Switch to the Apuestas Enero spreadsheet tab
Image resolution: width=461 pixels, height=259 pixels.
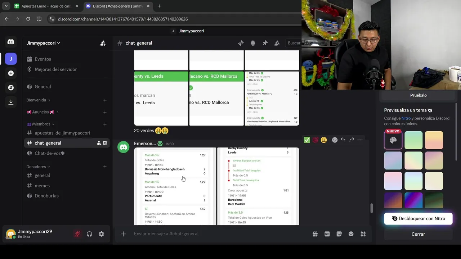point(46,6)
